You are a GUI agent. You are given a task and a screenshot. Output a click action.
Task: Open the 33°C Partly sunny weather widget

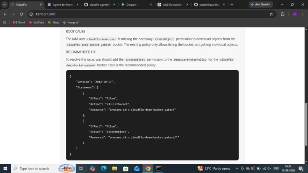click(x=214, y=168)
